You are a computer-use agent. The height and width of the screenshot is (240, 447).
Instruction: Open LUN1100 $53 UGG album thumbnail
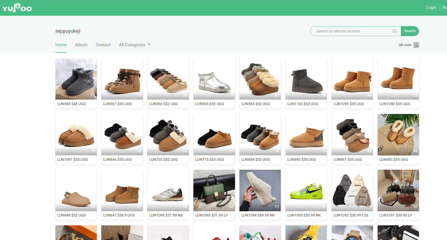[306, 79]
